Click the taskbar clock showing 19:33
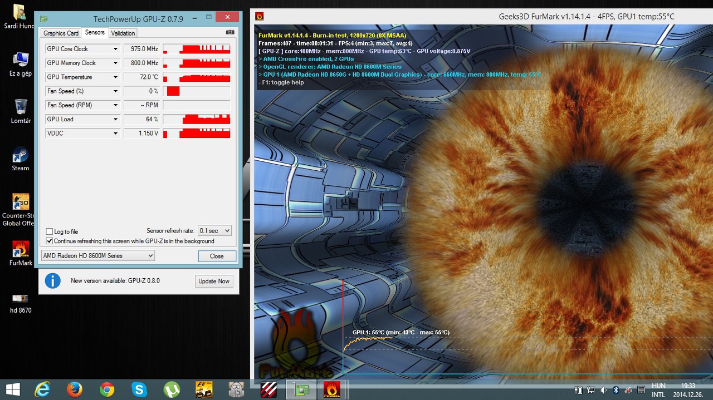Image resolution: width=713 pixels, height=400 pixels. 688,389
